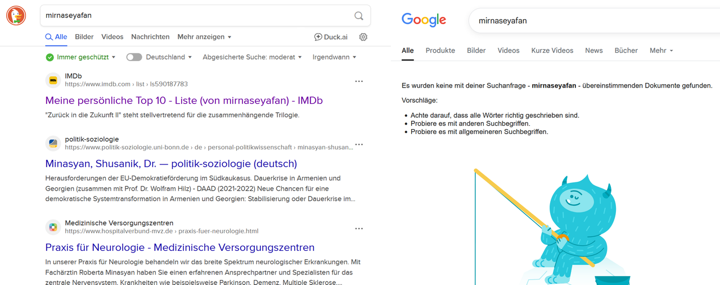Open Abgesicherte Suche: moderat dropdown
720x285 pixels.
point(252,57)
